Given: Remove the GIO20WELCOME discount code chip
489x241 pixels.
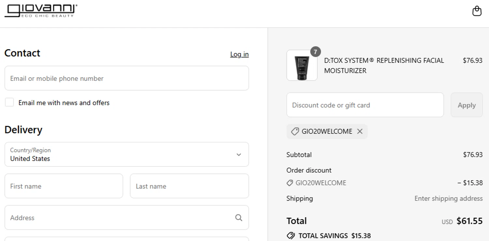Looking at the screenshot, I should pyautogui.click(x=360, y=131).
